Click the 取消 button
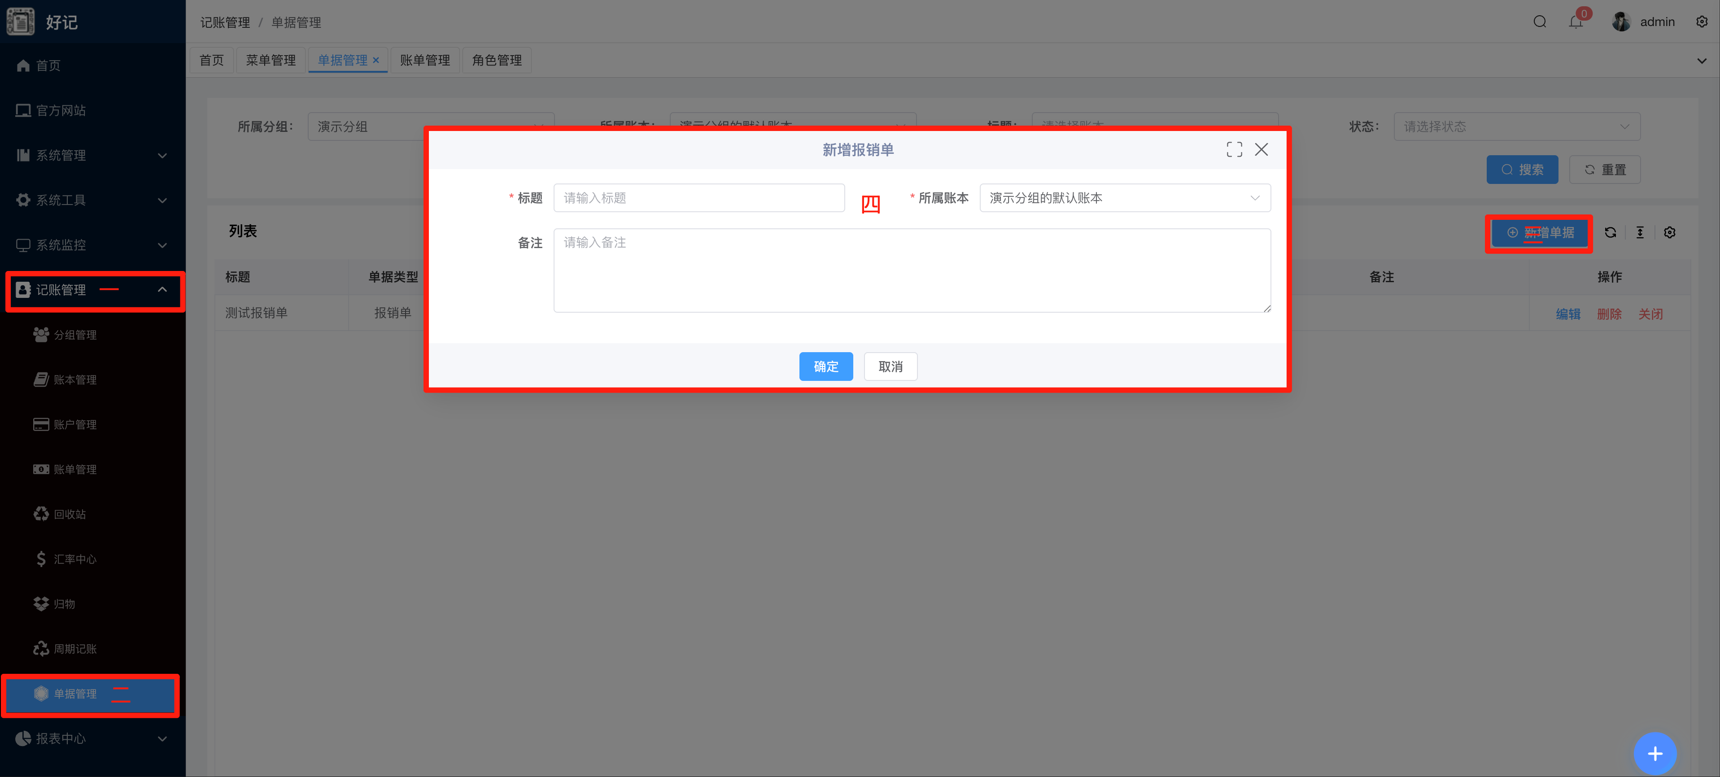Image resolution: width=1720 pixels, height=777 pixels. 890,367
